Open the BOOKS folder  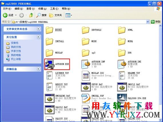click(x=53, y=30)
